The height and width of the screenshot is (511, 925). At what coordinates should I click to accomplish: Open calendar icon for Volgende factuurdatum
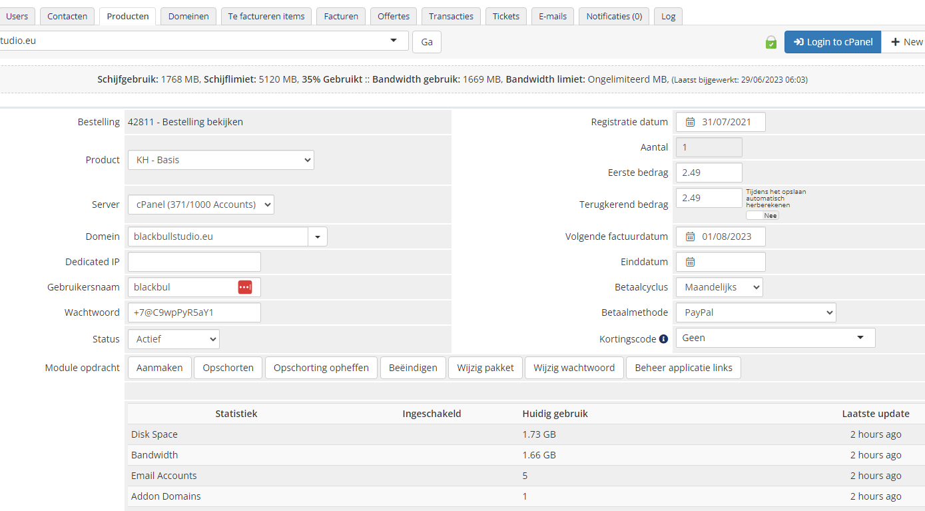tap(691, 237)
